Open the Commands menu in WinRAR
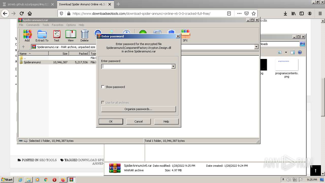Viewport: 325px width, 183px height. 33,25
